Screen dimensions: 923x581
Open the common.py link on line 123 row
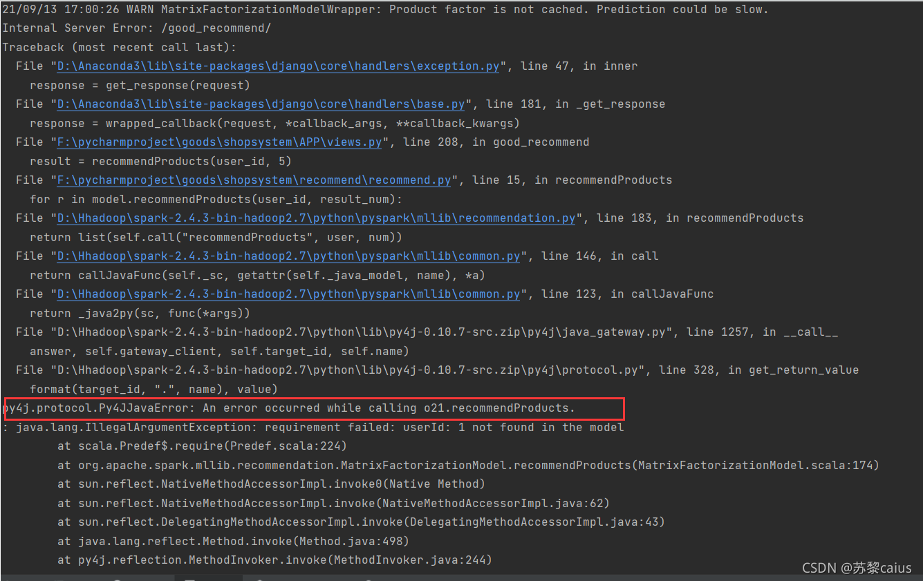pos(288,294)
